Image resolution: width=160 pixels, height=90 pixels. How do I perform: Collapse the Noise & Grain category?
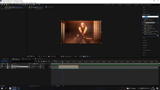[x=143, y=24]
